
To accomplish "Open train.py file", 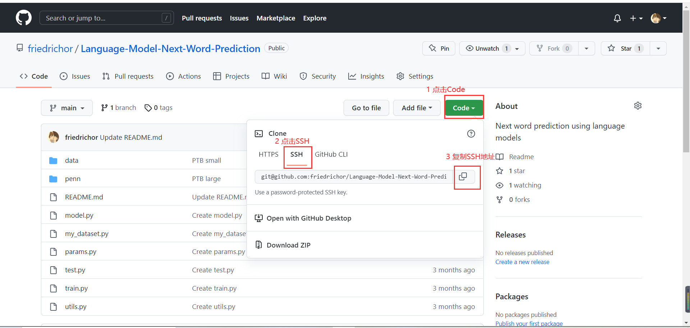I will [x=76, y=288].
